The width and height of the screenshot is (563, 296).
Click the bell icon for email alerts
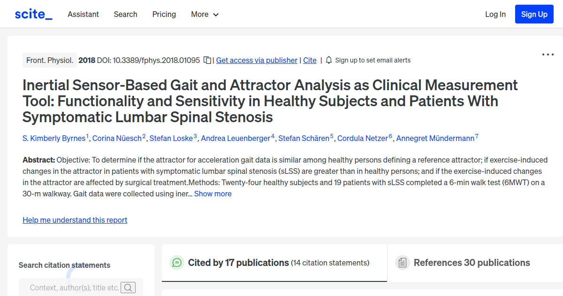tap(328, 60)
